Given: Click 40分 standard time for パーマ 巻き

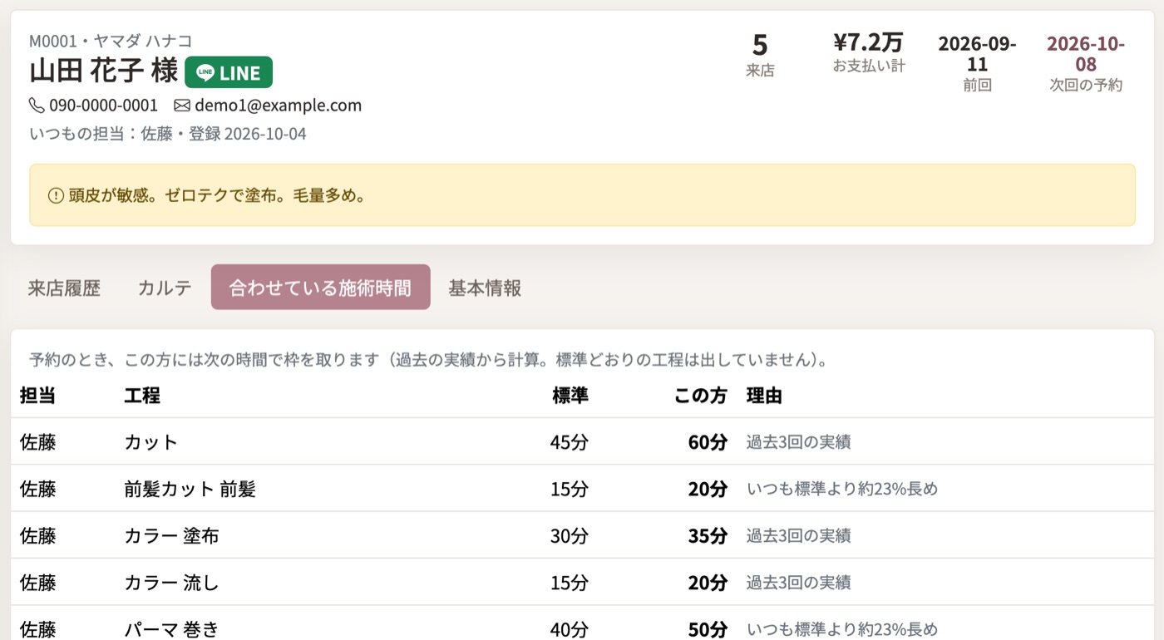Looking at the screenshot, I should click(570, 629).
